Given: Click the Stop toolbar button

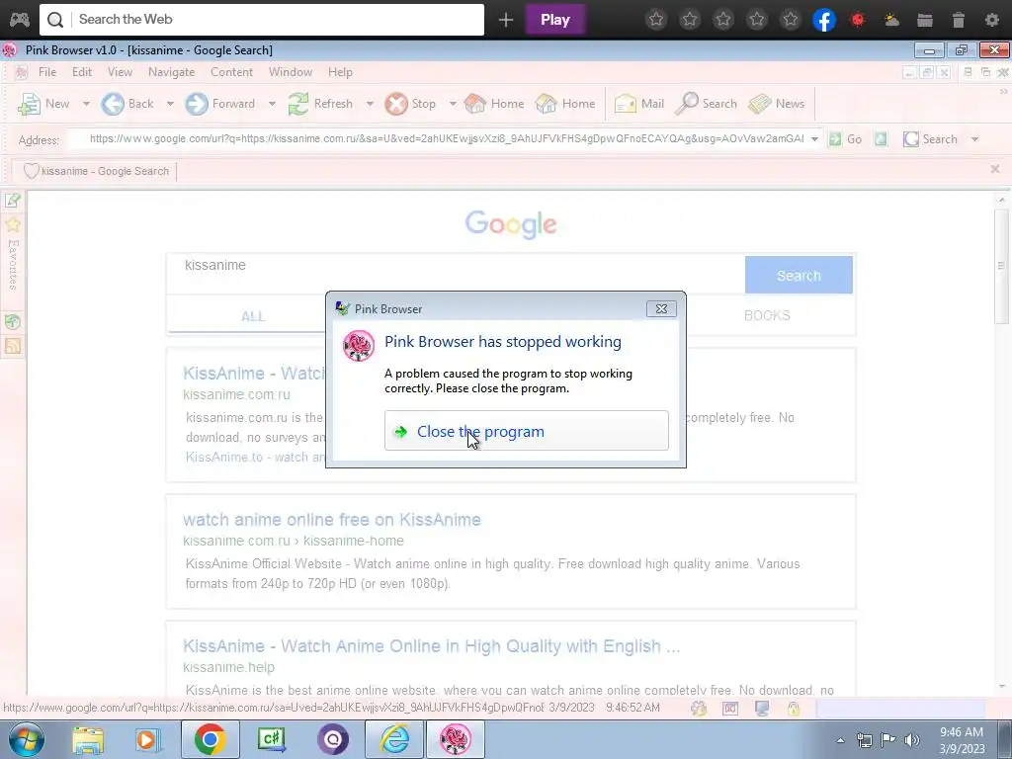Looking at the screenshot, I should tap(410, 103).
